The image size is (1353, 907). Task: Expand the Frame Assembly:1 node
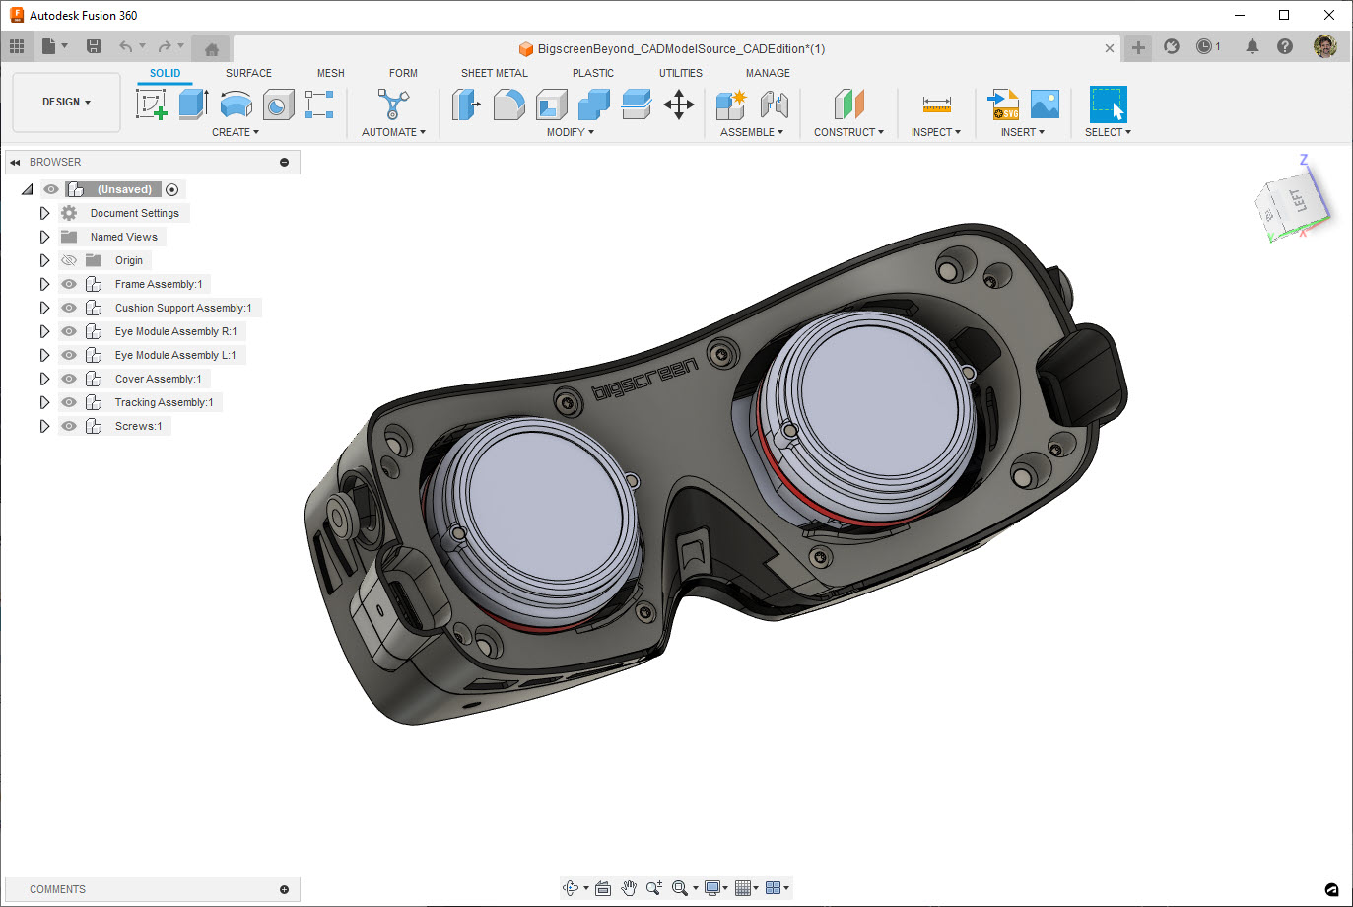click(x=44, y=284)
